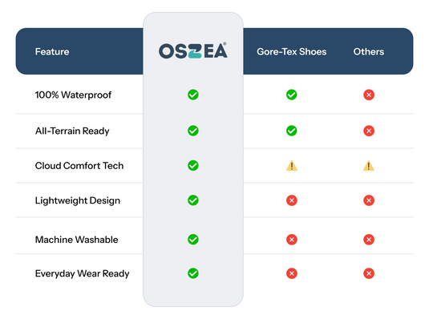
Task: Click OSZEA green check for Everyday Wear Ready
Action: 193,273
